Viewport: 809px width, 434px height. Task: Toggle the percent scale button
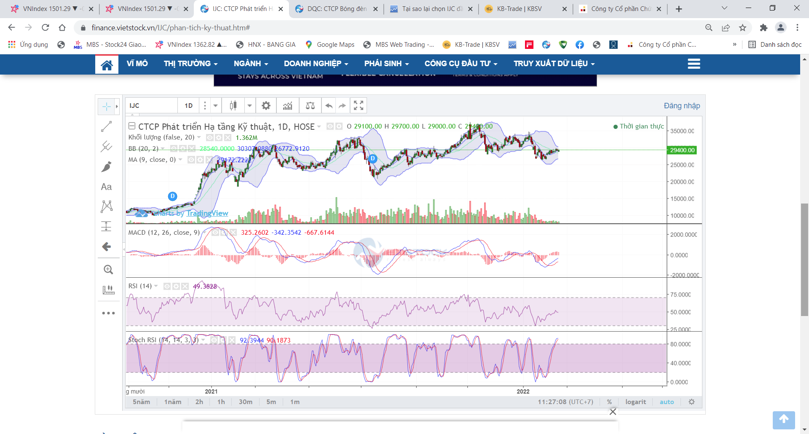point(609,402)
